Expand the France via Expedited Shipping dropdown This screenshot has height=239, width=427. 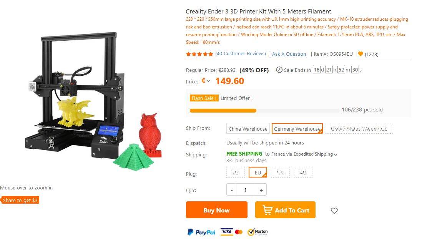click(x=304, y=154)
